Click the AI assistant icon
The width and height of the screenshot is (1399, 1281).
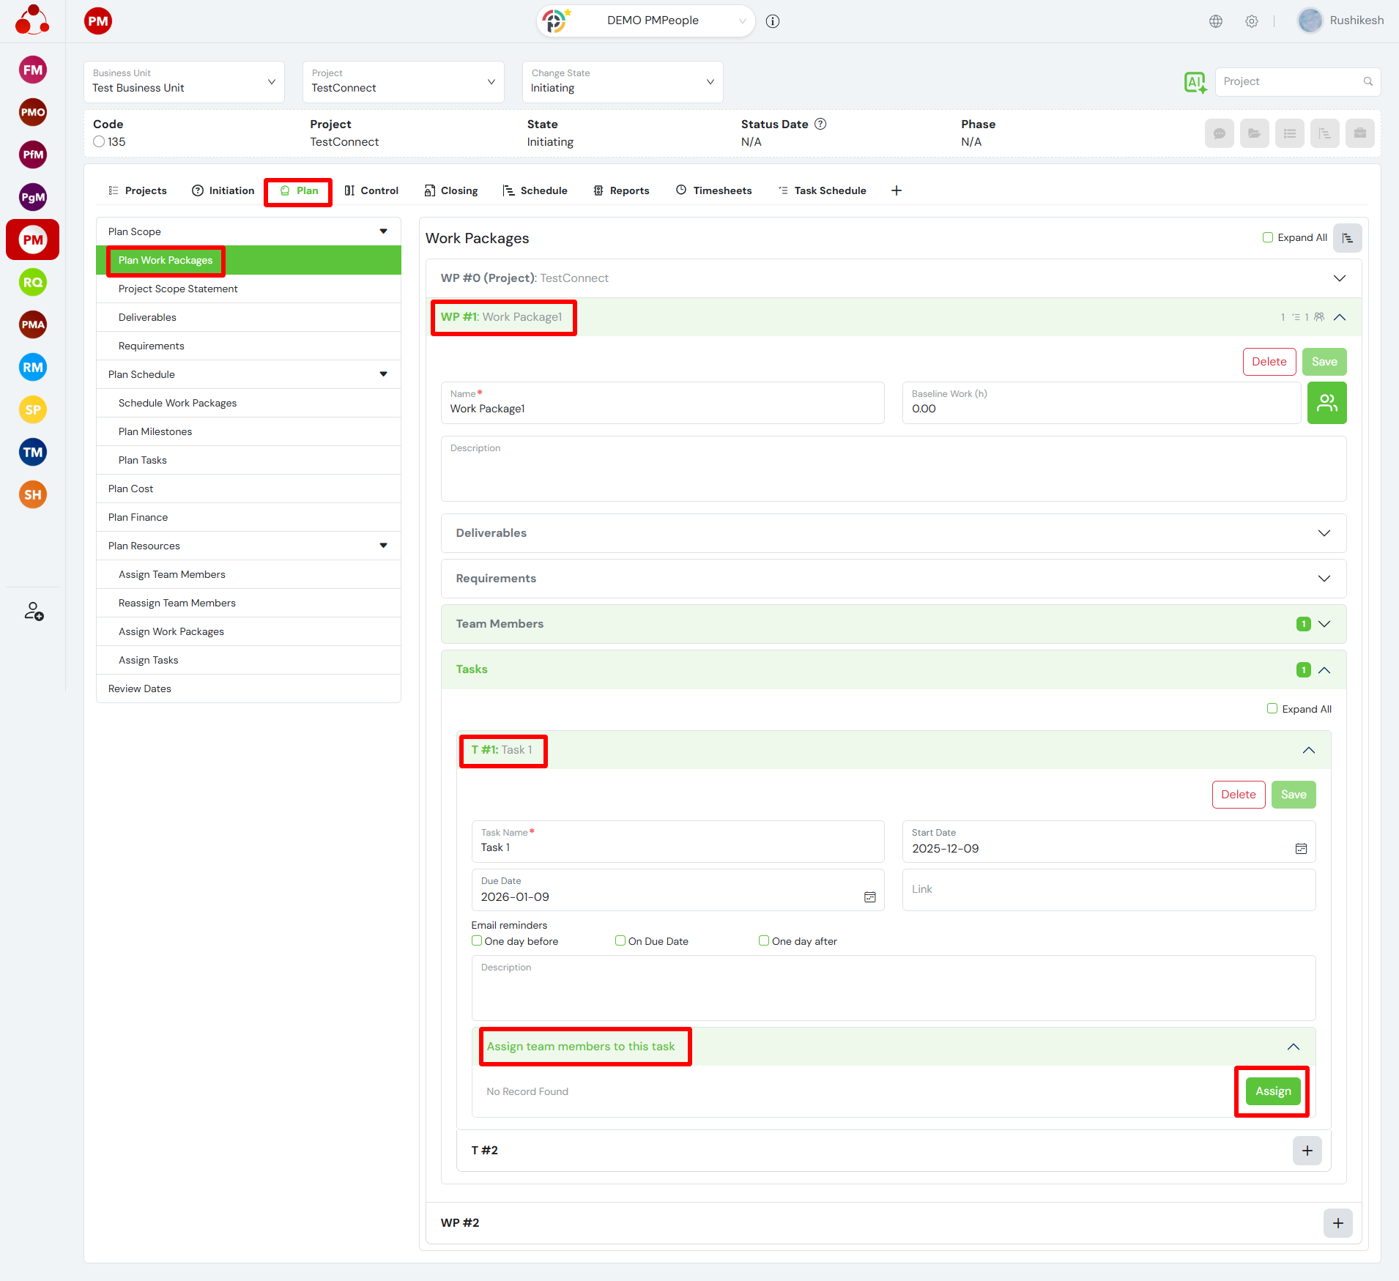click(1195, 82)
